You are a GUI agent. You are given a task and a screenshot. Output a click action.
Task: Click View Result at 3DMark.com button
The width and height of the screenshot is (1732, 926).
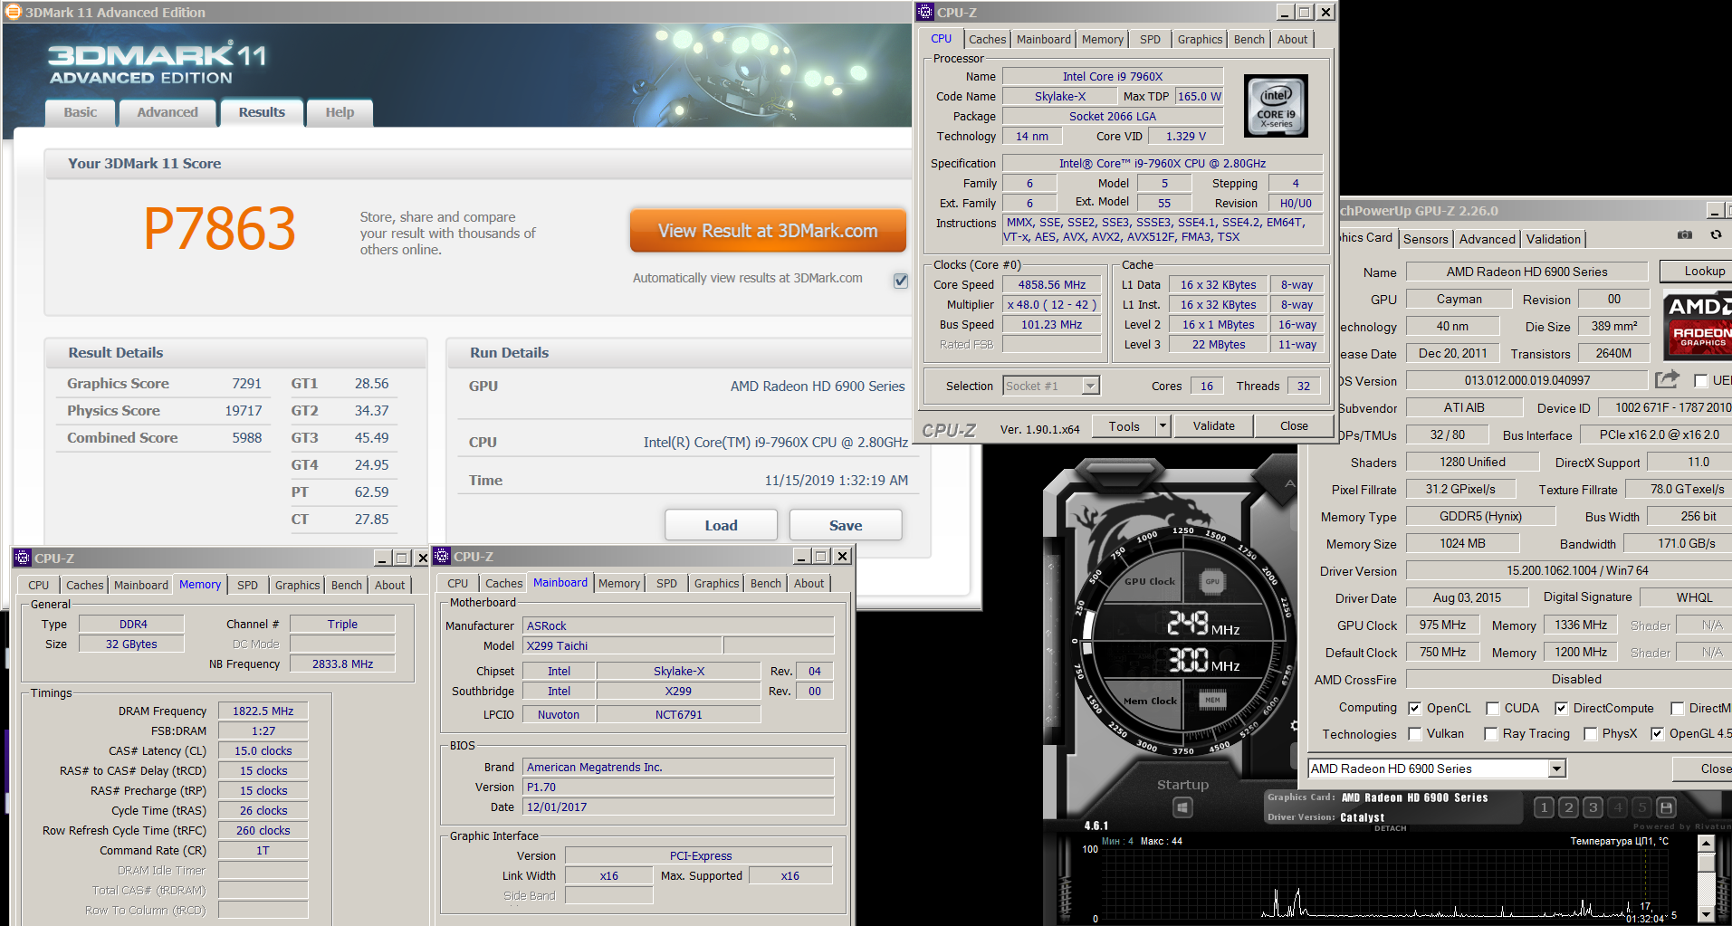pos(768,231)
